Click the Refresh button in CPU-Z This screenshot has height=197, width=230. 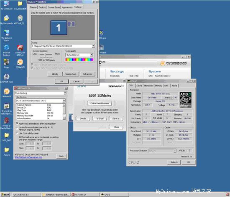click(x=174, y=162)
